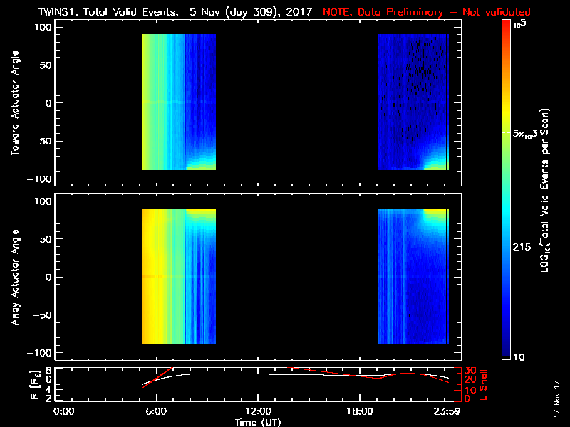The width and height of the screenshot is (570, 427).
Task: Select the '18:00' time tick label
Action: (x=354, y=411)
